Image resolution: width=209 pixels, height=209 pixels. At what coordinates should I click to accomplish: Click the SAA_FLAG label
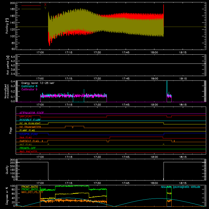pos(26,137)
